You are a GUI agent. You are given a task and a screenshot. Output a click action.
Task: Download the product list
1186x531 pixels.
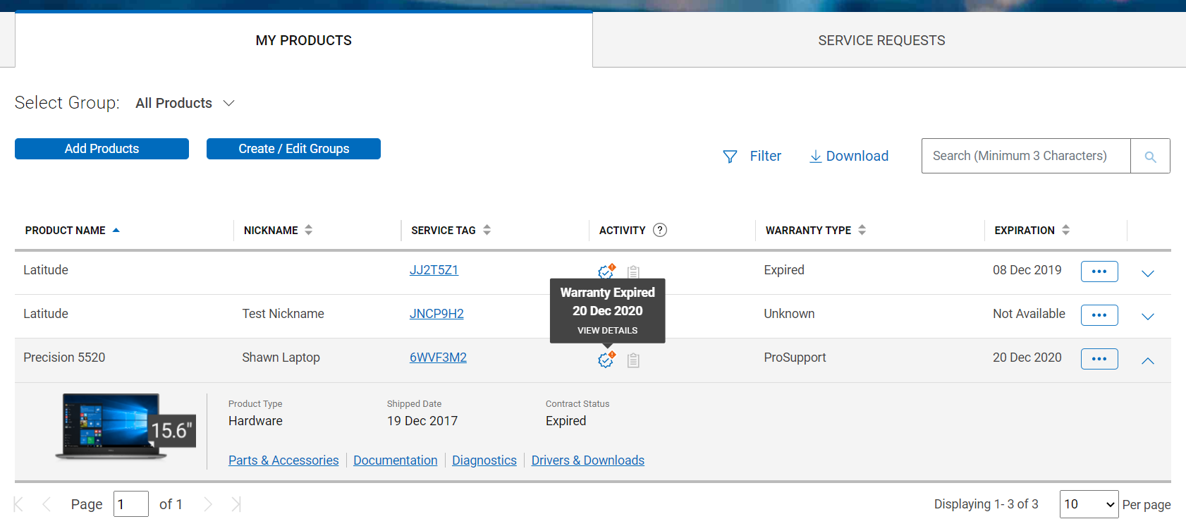(x=849, y=156)
